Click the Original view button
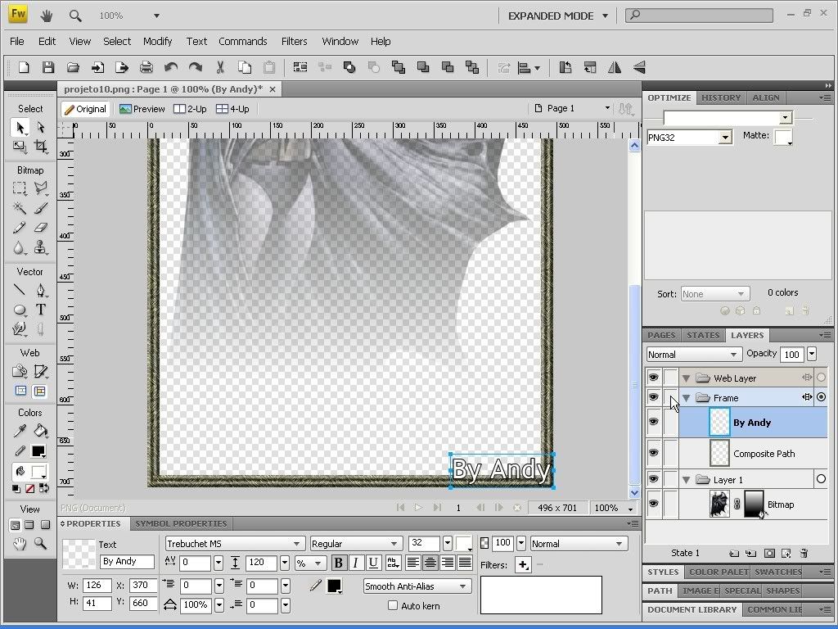The width and height of the screenshot is (838, 629). point(85,109)
